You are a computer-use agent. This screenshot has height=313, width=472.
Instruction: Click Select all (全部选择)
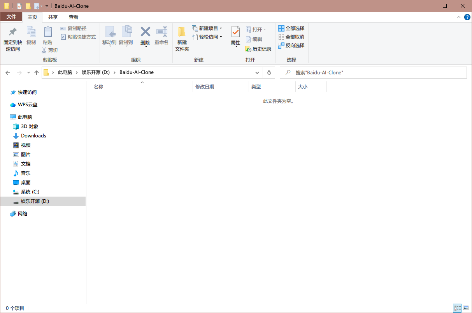click(291, 28)
